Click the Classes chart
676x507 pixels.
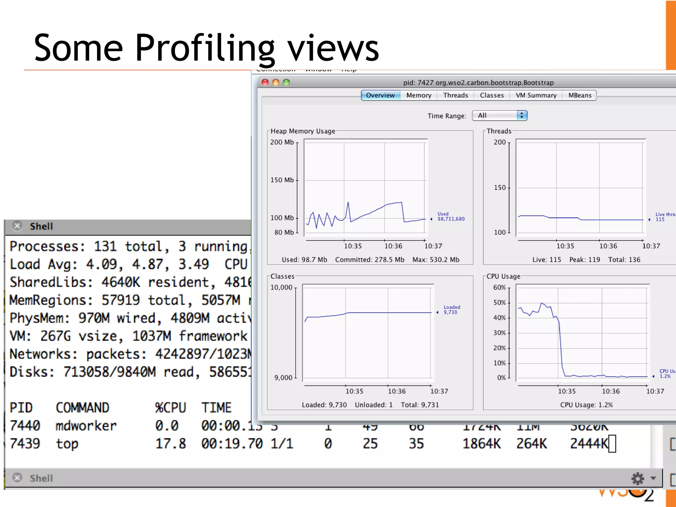[368, 333]
